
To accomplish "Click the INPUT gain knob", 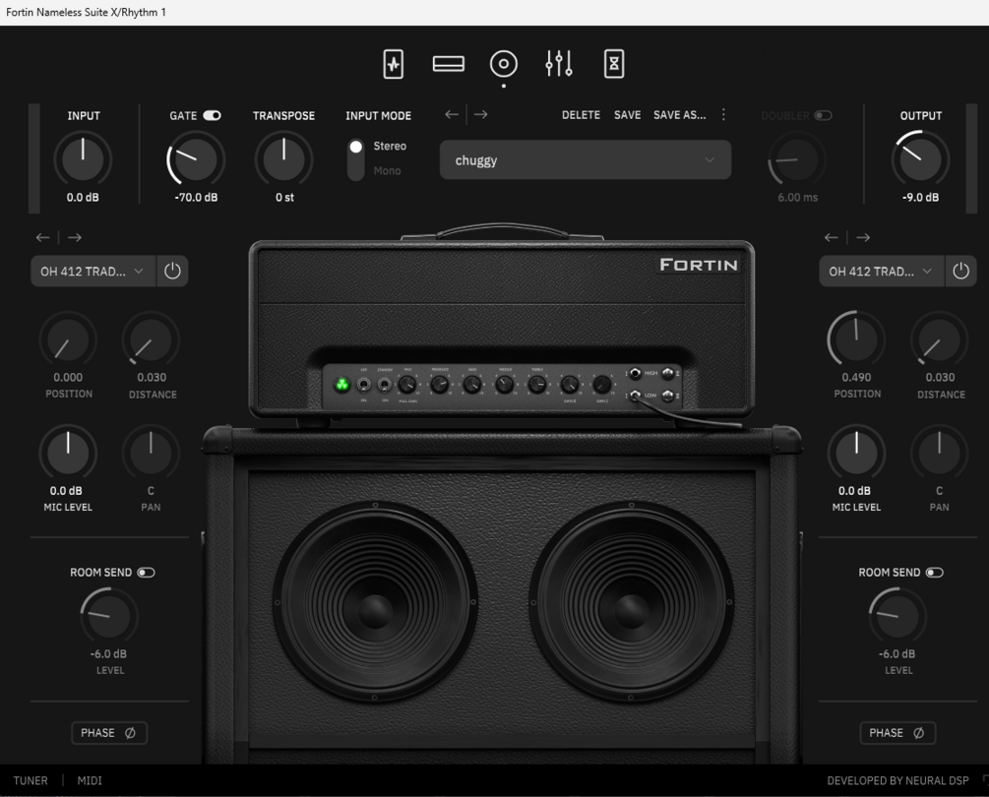I will click(x=83, y=158).
